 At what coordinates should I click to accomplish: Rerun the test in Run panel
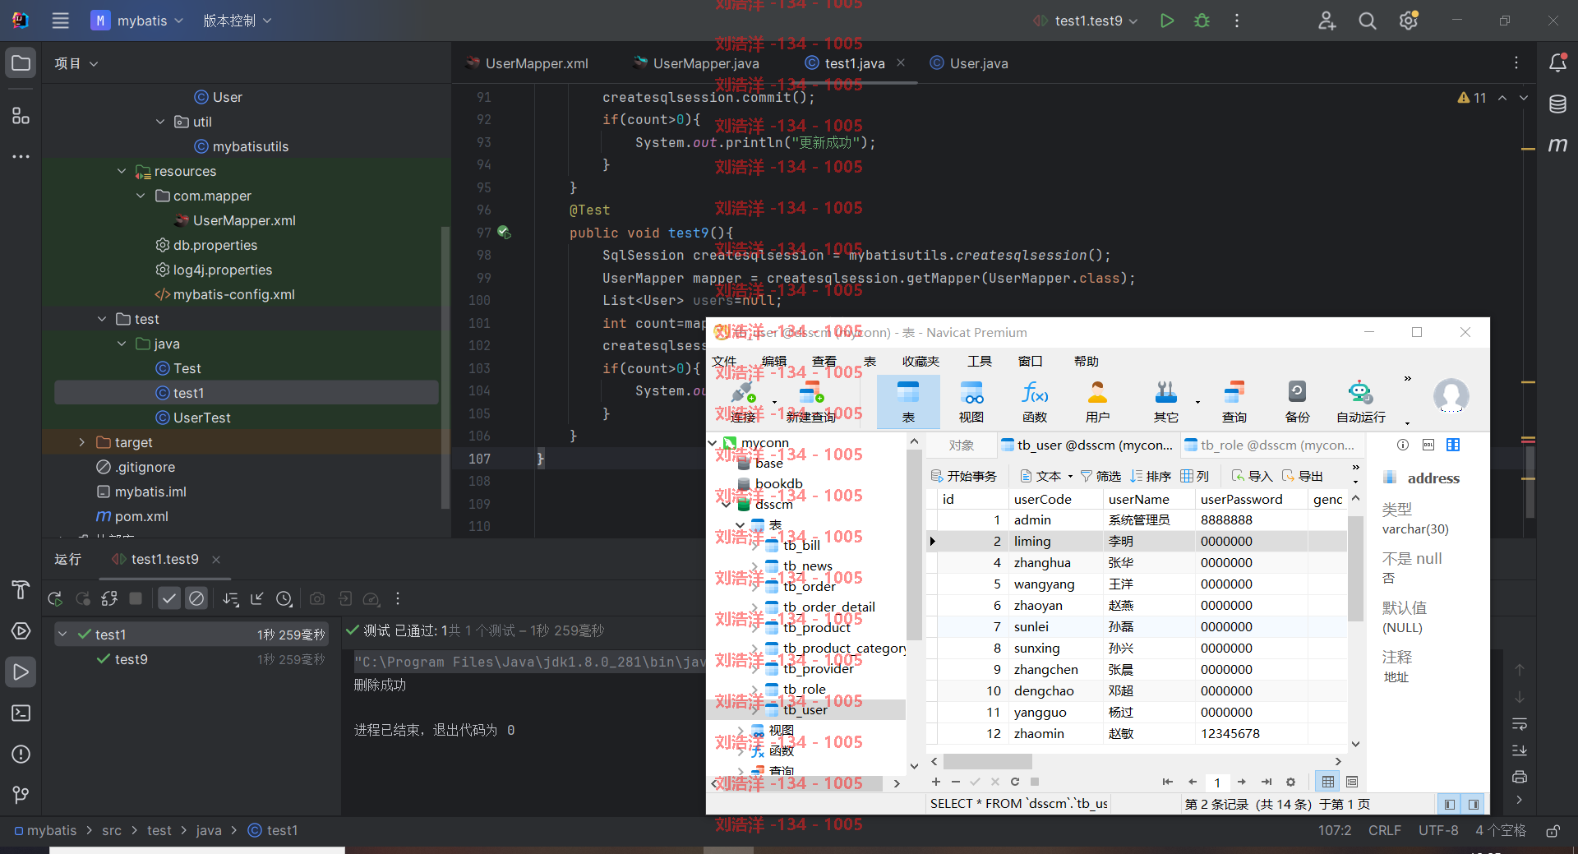55,598
